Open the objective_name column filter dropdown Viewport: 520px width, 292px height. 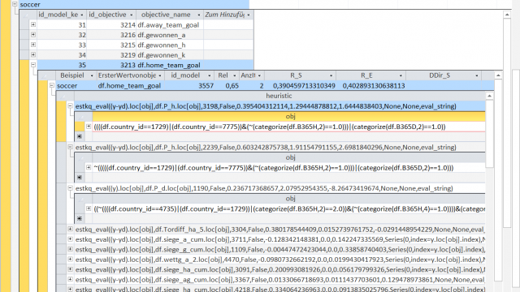pos(198,15)
